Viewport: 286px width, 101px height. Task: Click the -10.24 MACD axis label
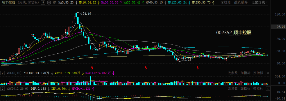(280, 99)
